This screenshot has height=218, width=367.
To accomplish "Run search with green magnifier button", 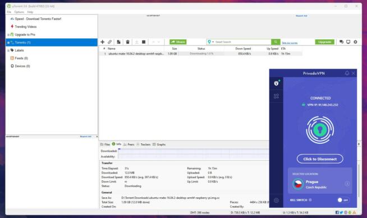I will [x=276, y=42].
